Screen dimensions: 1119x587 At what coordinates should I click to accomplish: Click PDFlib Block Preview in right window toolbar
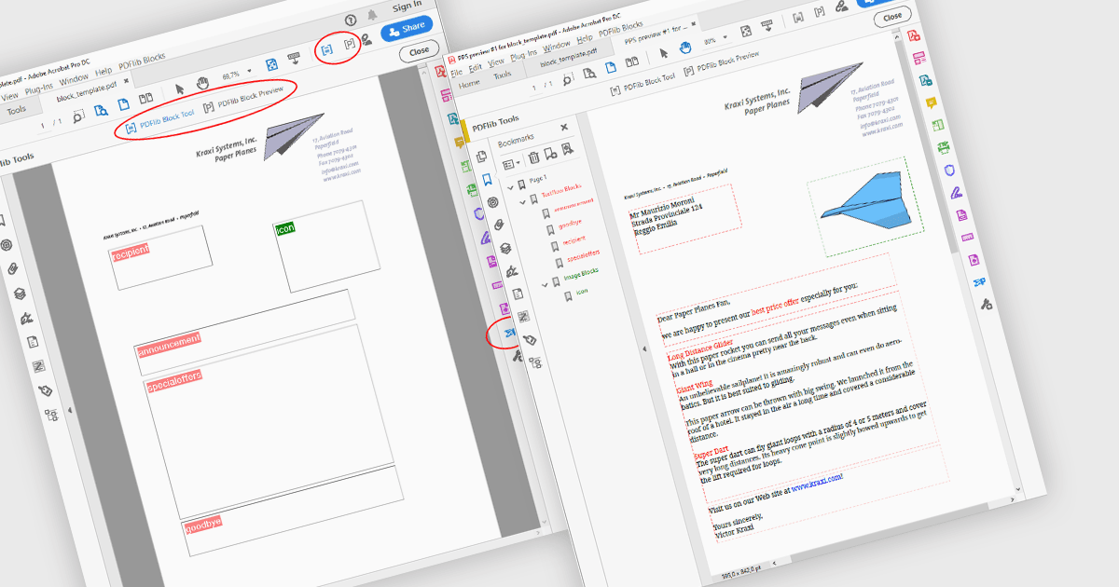pos(720,64)
